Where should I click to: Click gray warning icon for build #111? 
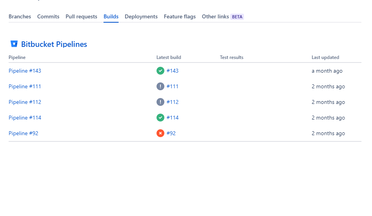[160, 86]
